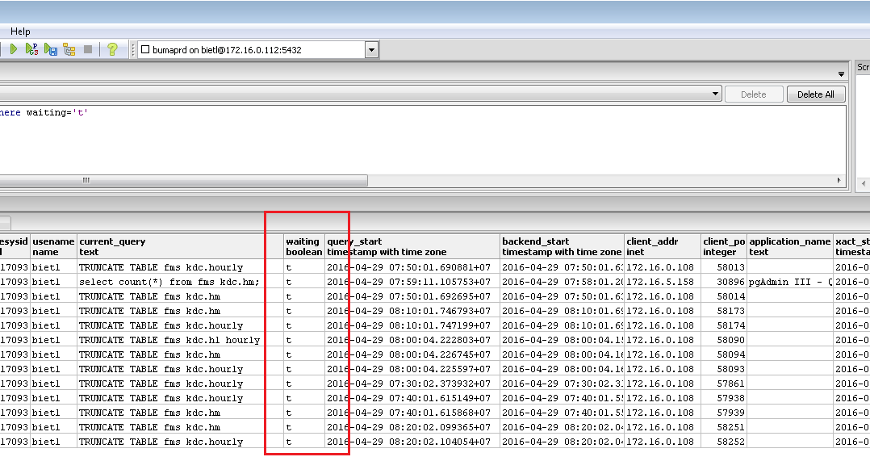Select client port cell 58251

tap(724, 427)
